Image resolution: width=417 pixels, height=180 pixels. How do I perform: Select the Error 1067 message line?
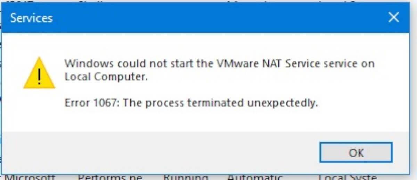click(x=191, y=103)
